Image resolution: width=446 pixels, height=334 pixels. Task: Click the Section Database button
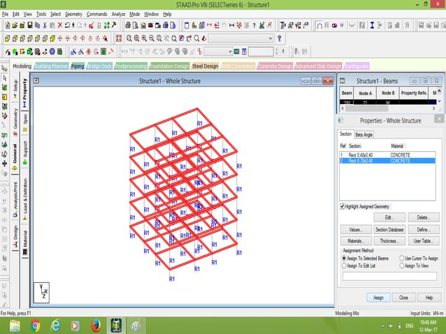[x=389, y=229]
